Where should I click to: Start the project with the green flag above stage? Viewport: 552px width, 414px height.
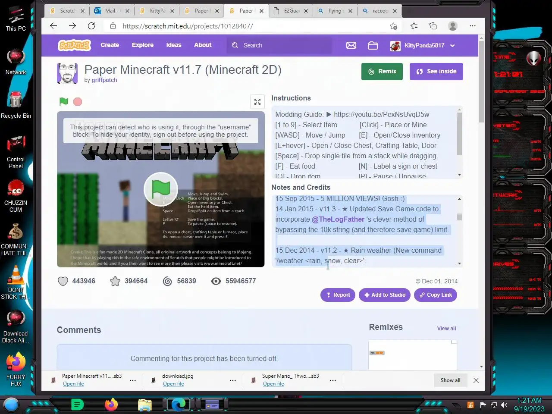64,102
